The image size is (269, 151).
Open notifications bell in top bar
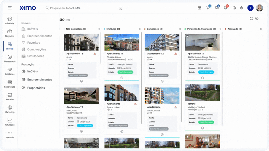click(226, 8)
